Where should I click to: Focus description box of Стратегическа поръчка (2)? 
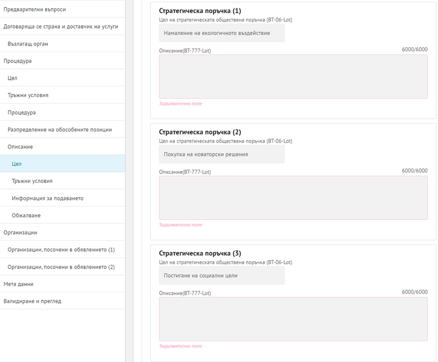pos(293,198)
